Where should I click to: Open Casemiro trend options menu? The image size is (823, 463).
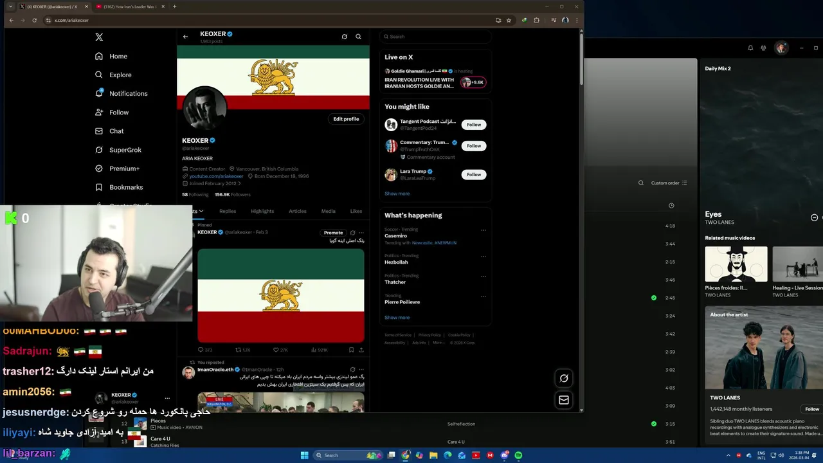(x=484, y=230)
